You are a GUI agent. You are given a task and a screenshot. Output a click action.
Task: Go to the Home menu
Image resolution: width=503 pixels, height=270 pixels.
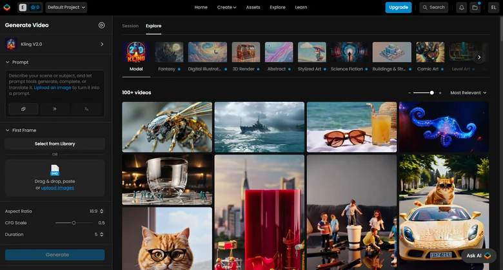click(x=201, y=7)
